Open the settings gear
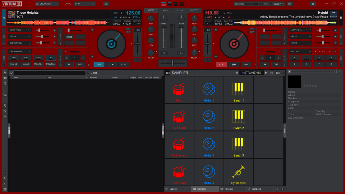345x194 pixels. click(x=313, y=4)
